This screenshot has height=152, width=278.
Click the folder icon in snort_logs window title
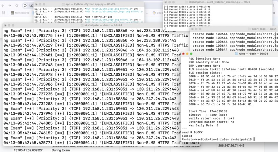point(250,29)
